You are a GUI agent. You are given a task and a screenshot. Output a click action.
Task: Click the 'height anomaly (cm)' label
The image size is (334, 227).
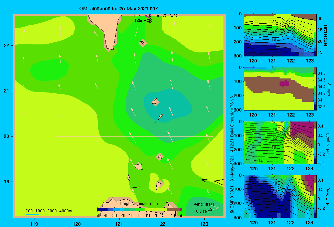click(x=139, y=204)
